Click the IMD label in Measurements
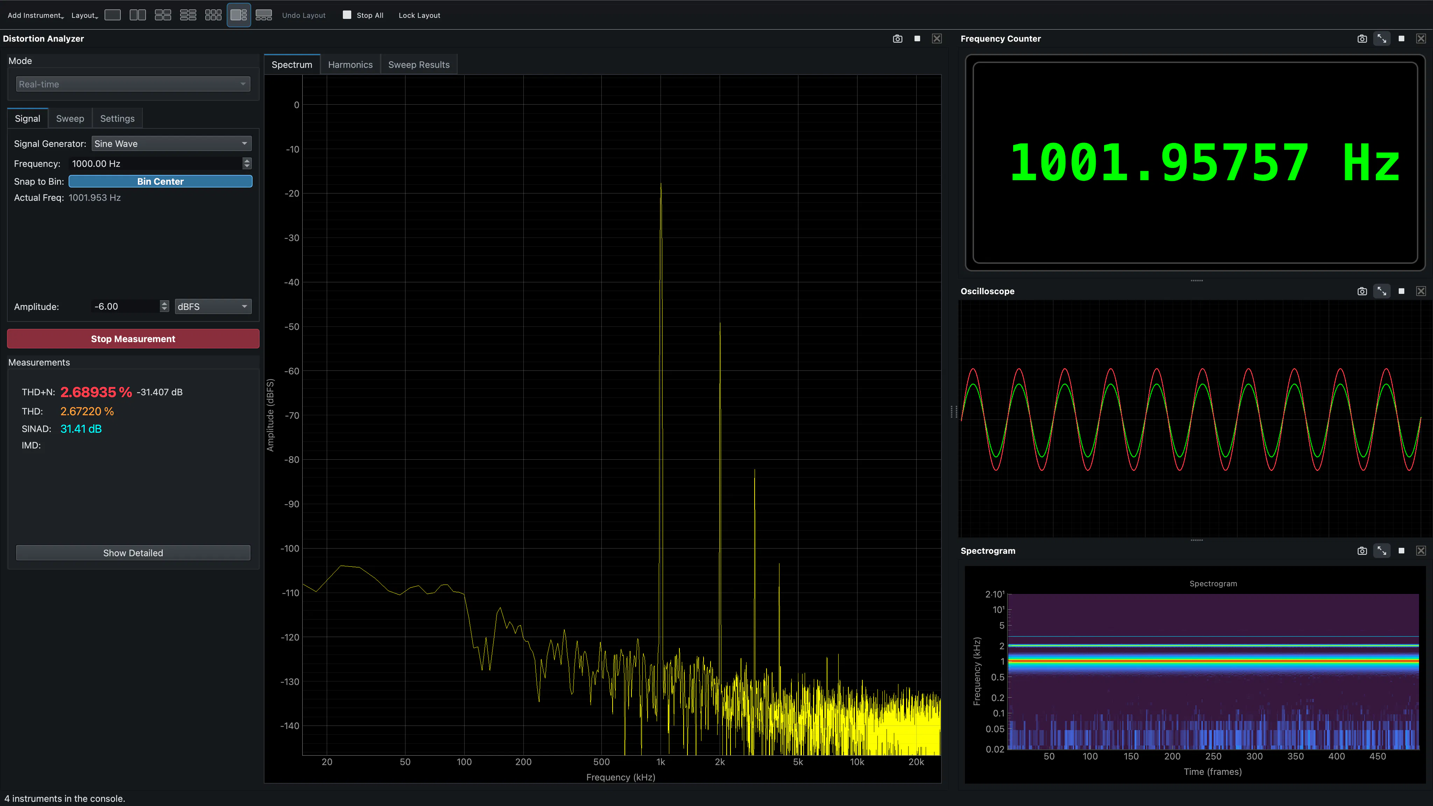 [31, 446]
